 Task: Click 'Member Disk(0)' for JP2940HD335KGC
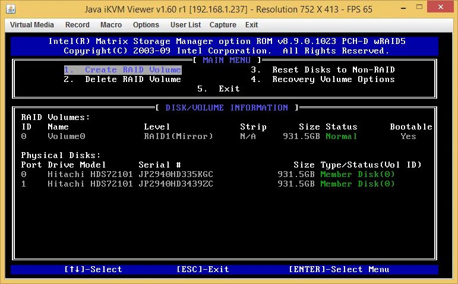(358, 174)
